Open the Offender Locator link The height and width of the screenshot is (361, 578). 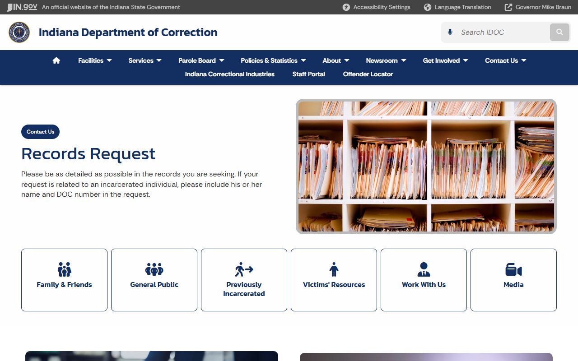point(368,74)
